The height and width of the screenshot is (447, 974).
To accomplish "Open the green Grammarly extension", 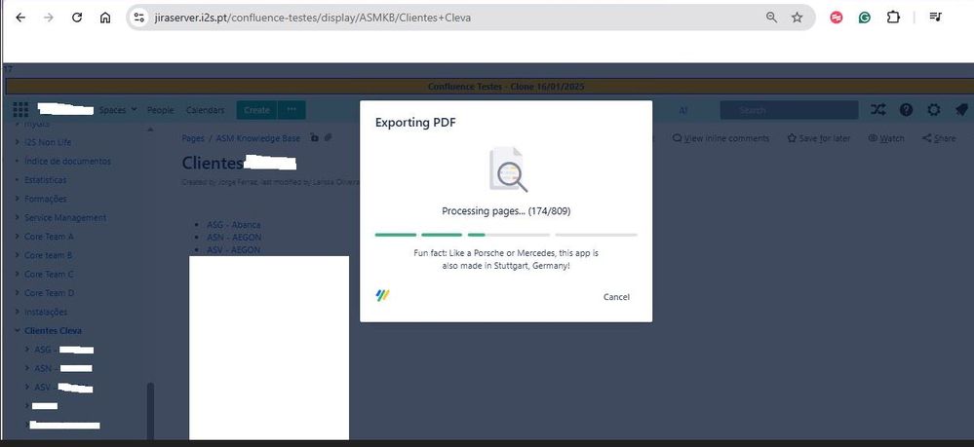I will [864, 18].
